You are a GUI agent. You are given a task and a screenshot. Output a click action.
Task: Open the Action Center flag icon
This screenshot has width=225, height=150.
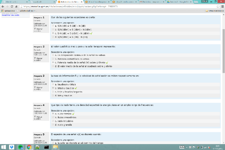tap(194, 147)
